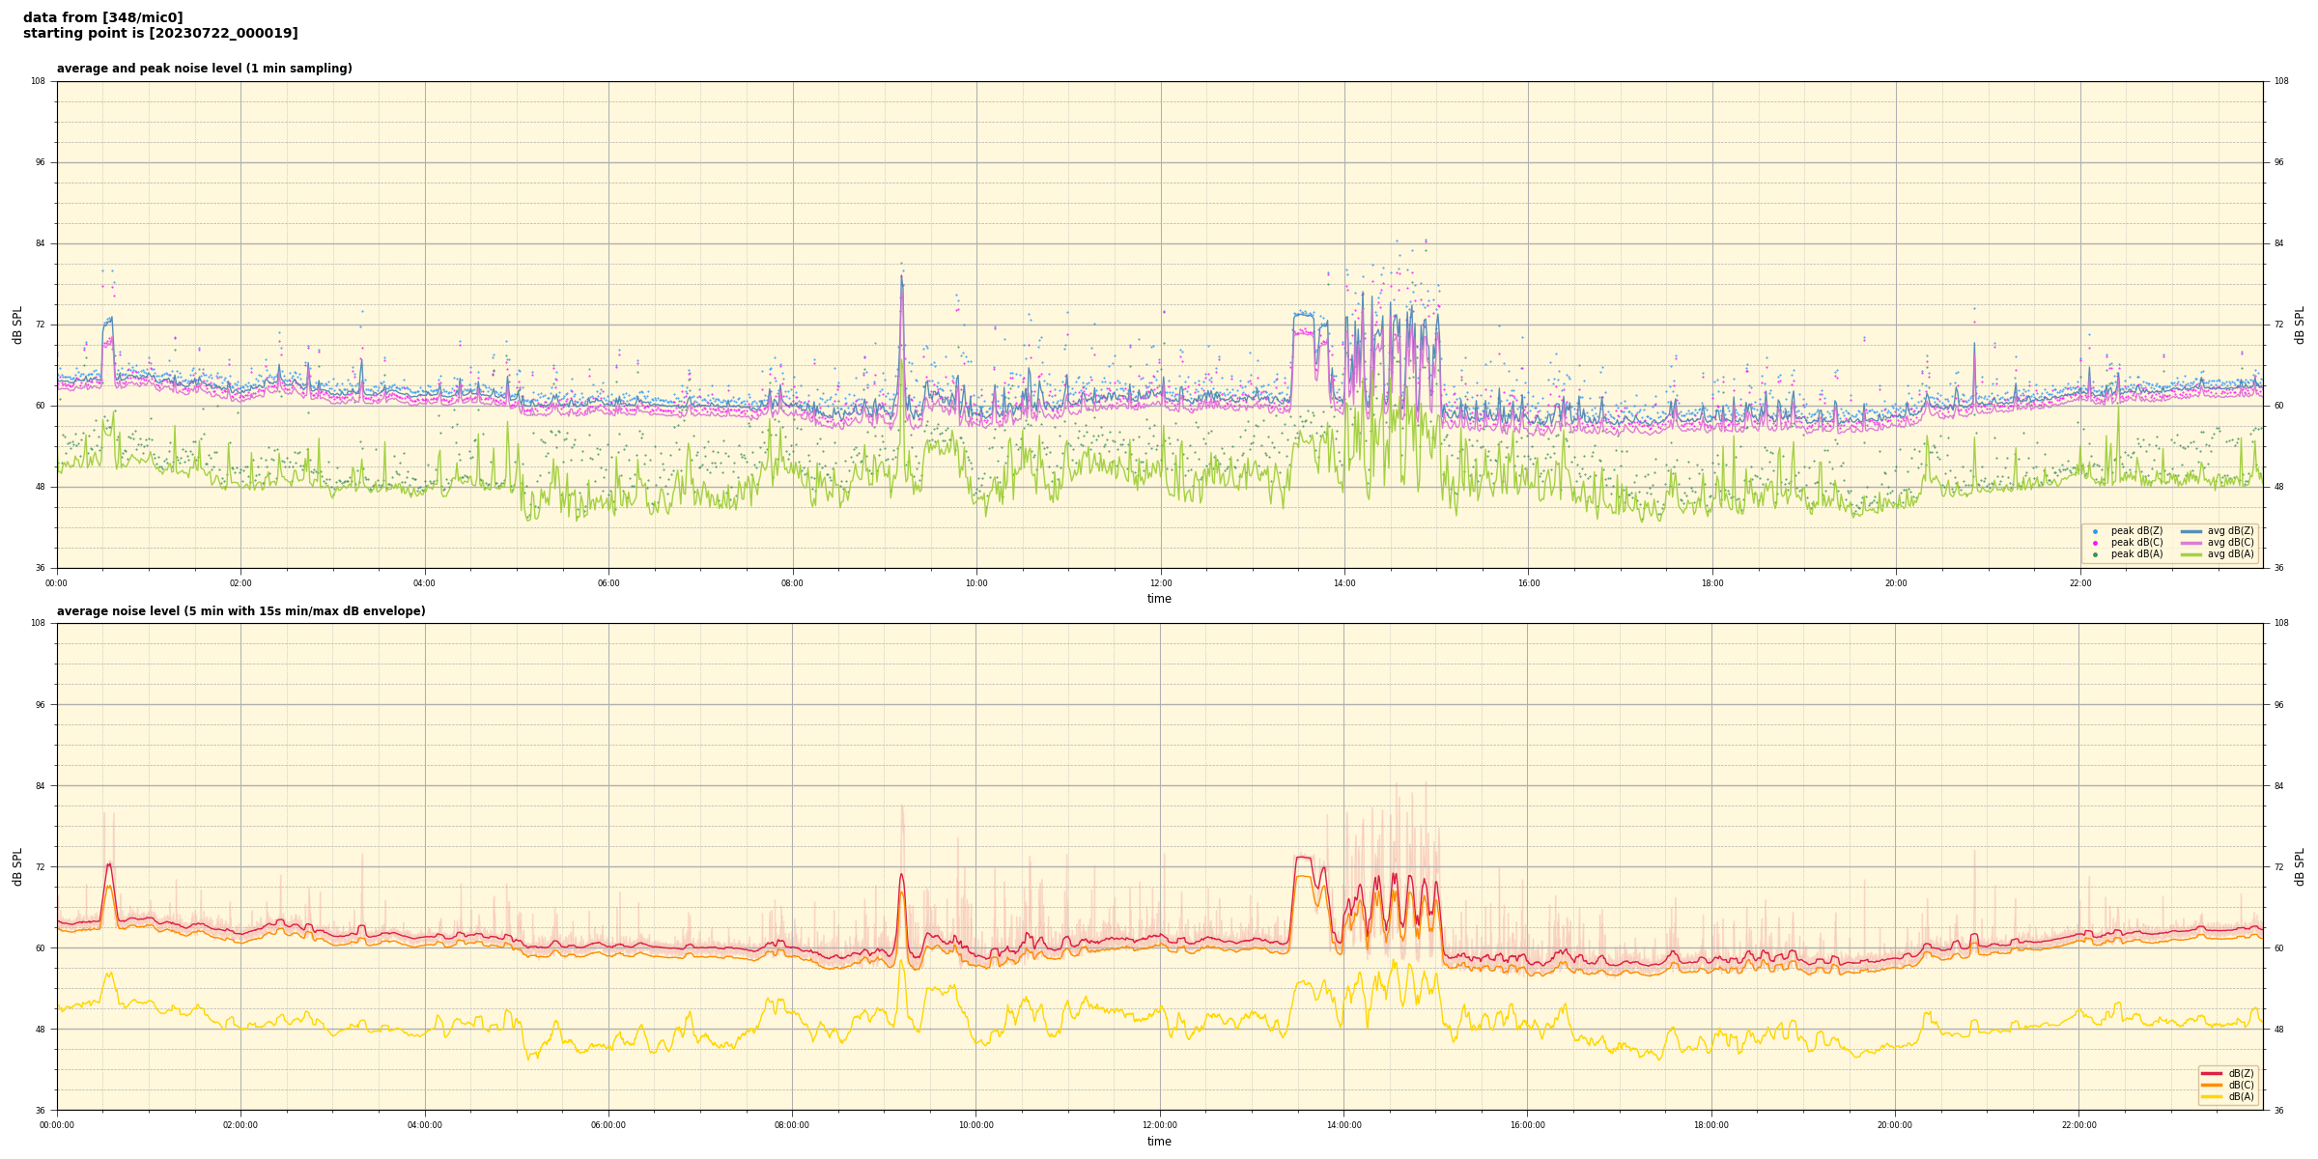Click left 'dB SPL' label of bottom chart

click(x=17, y=866)
